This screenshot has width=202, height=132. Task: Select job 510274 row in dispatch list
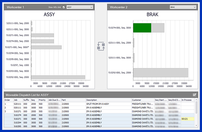tap(99, 115)
